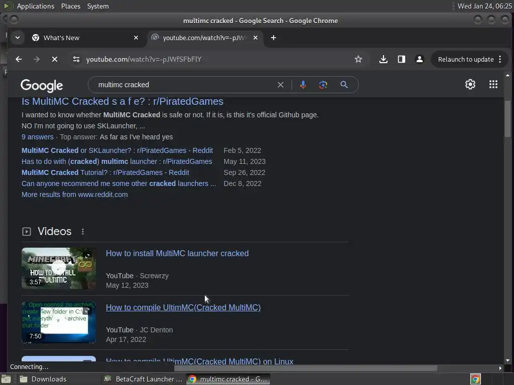Open the Videos section three-dot menu

[83, 232]
